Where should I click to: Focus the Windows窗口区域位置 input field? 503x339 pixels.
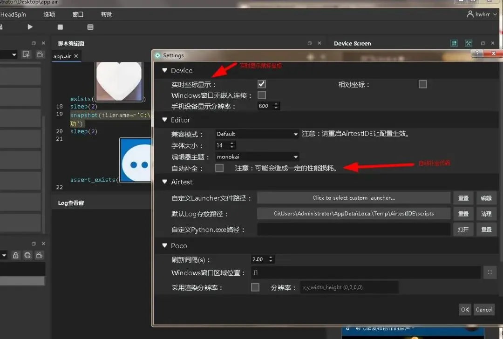coord(366,272)
